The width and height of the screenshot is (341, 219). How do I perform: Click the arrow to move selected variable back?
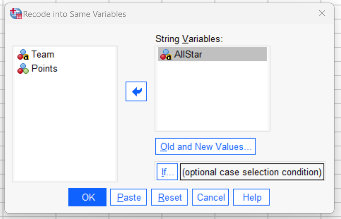click(x=136, y=91)
